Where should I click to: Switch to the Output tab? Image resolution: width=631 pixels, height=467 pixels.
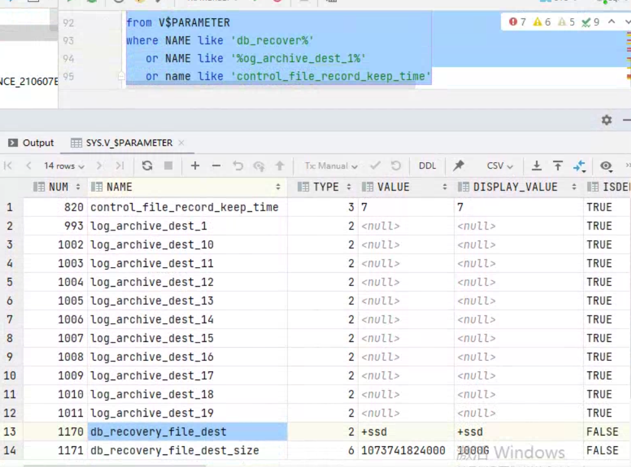[x=31, y=143]
